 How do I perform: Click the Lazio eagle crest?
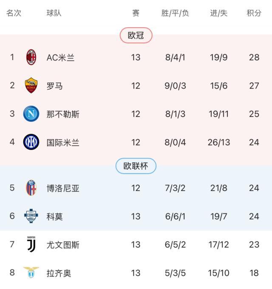click(31, 272)
